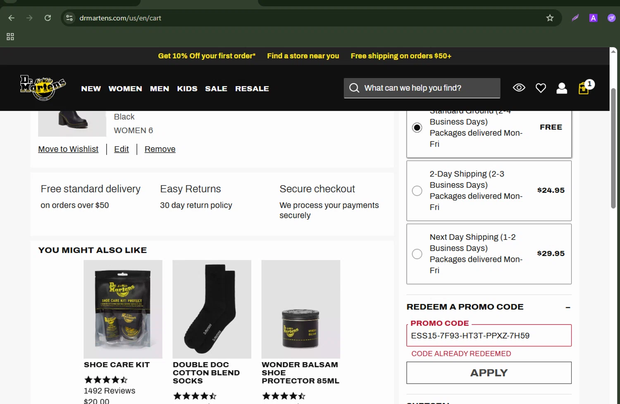Click the scrollbar up arrow
620x404 pixels.
point(613,51)
